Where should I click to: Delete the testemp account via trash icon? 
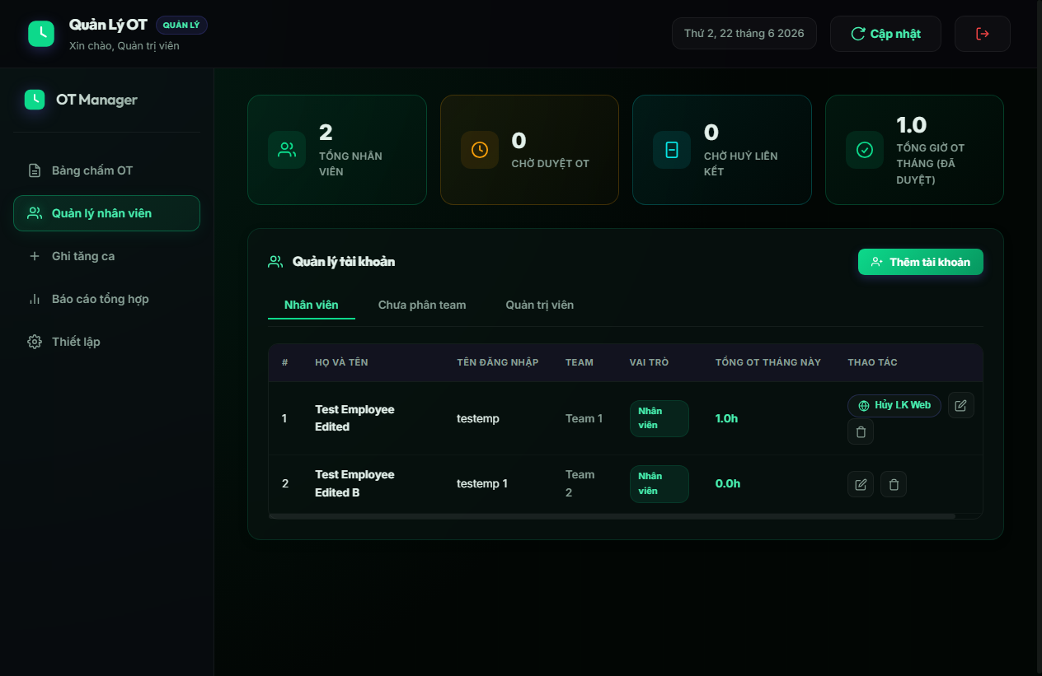coord(861,431)
